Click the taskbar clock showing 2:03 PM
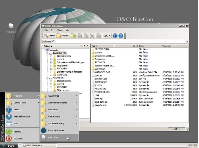This screenshot has height=148, width=199. (193, 146)
